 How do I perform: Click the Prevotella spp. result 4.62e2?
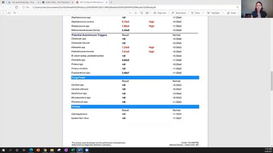125,60
